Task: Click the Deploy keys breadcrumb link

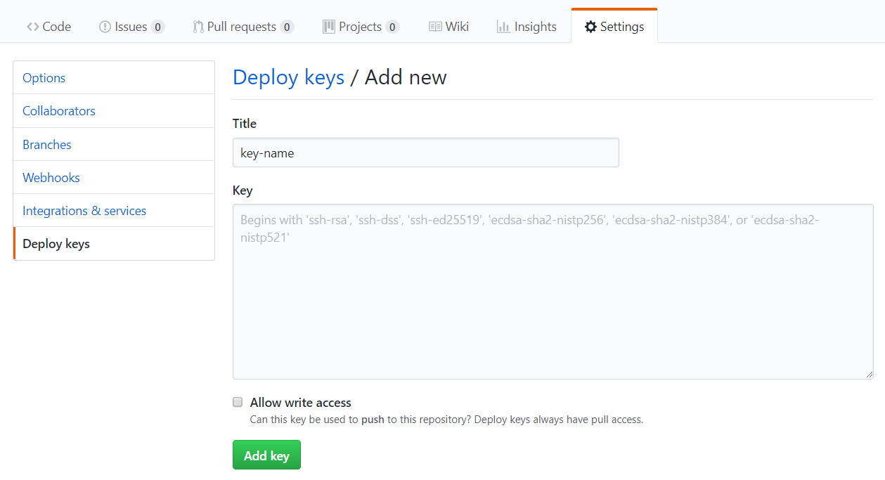Action: pyautogui.click(x=288, y=77)
